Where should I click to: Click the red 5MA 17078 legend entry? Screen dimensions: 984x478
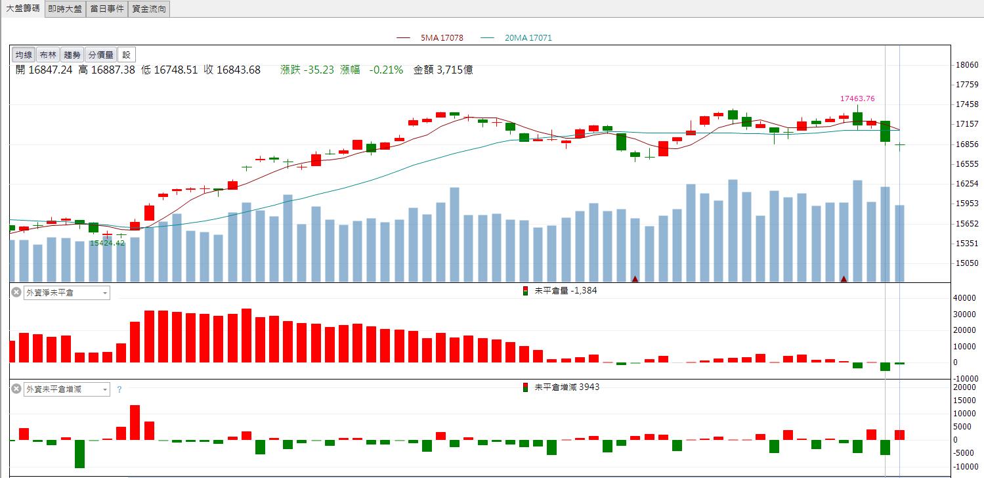(x=430, y=38)
